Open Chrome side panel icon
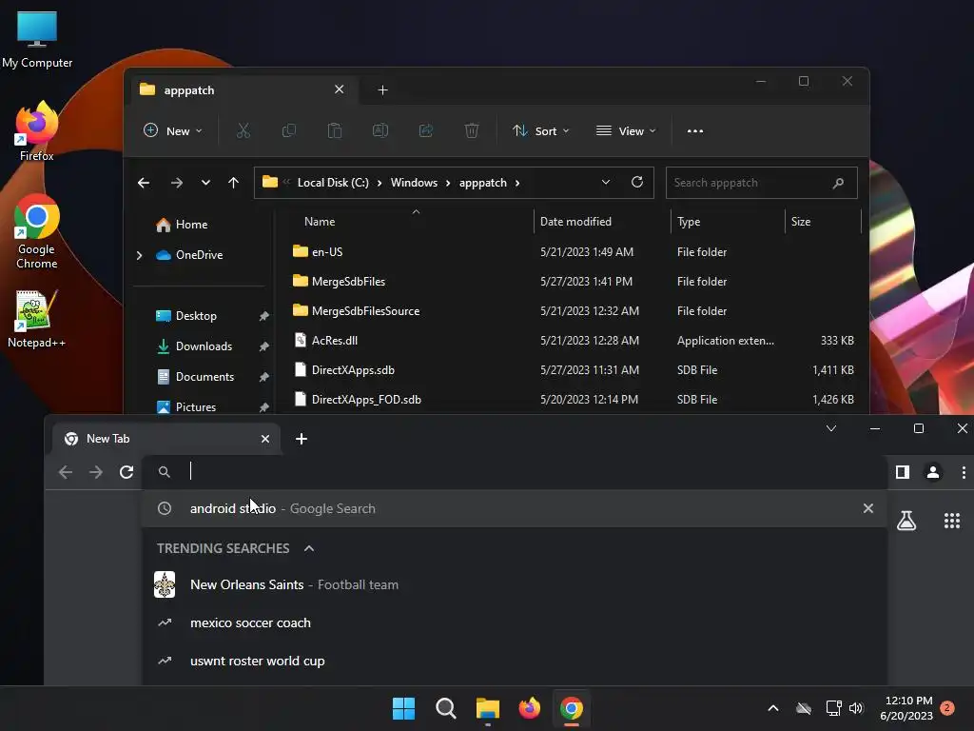The height and width of the screenshot is (731, 974). (903, 472)
